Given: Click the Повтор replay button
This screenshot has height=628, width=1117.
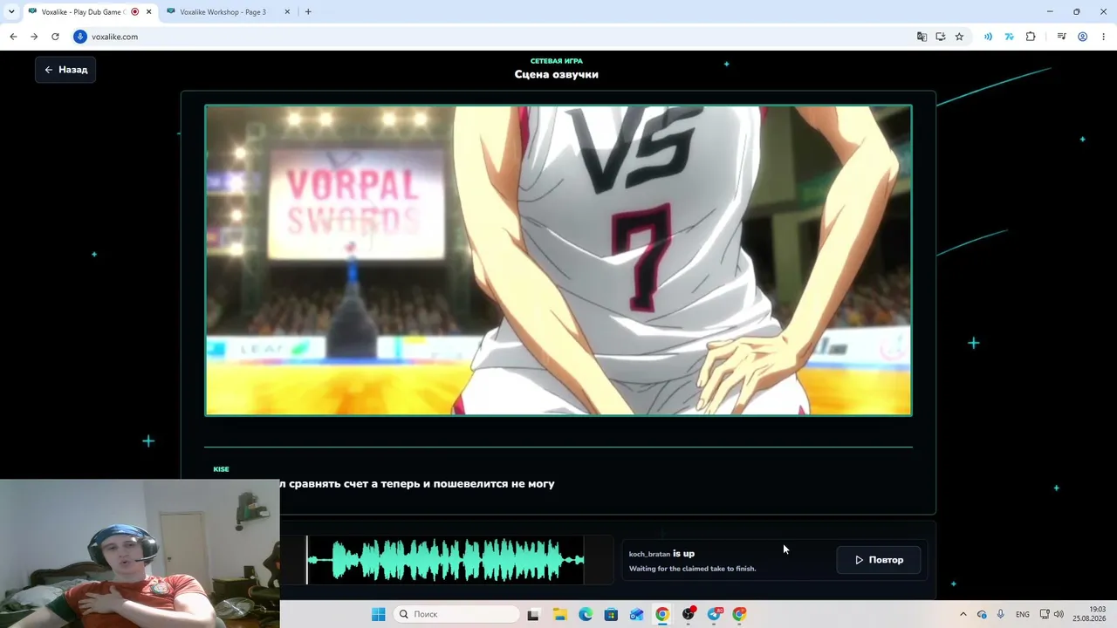Looking at the screenshot, I should coord(879,560).
